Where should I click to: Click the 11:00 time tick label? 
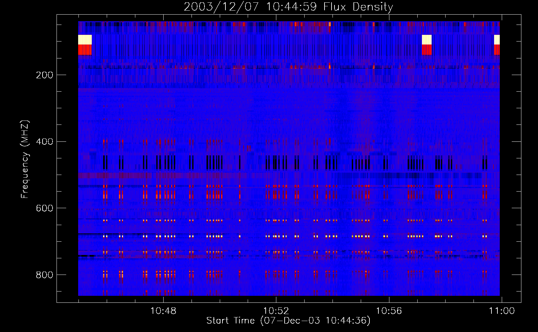pos(501,311)
